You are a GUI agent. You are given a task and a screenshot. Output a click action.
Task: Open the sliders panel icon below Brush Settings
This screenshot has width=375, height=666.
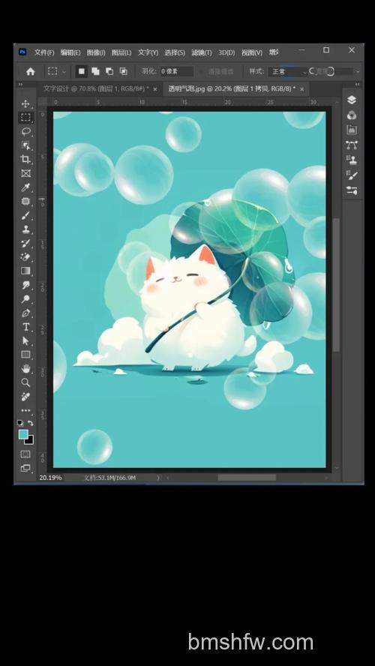[352, 190]
